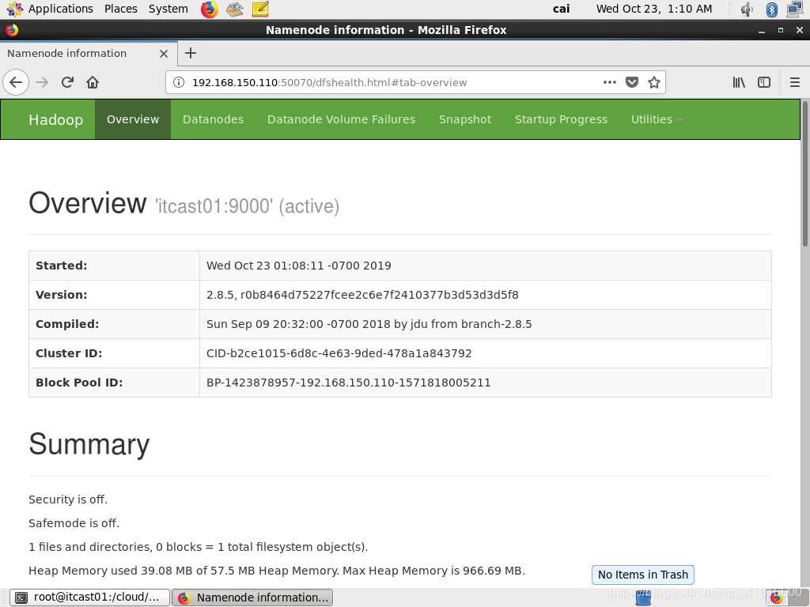View Startup Progress page
Image resolution: width=810 pixels, height=607 pixels.
(x=561, y=119)
